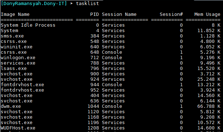
Task: Click the "Mem Usage" column header
Action: [207, 14]
